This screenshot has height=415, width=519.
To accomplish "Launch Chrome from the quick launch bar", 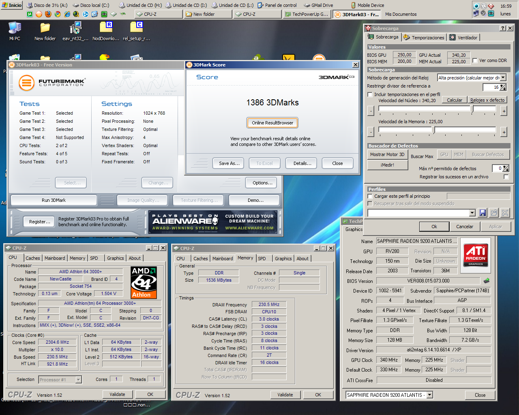I will coord(58,14).
